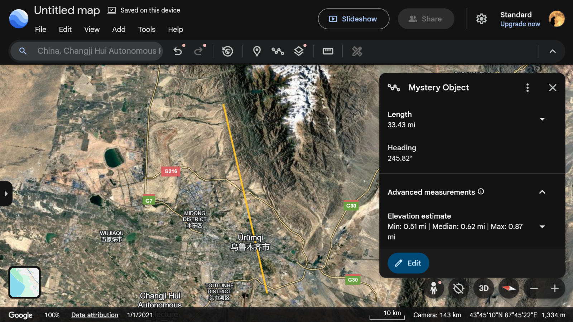Open the settings gear icon
573x322 pixels.
coord(481,19)
